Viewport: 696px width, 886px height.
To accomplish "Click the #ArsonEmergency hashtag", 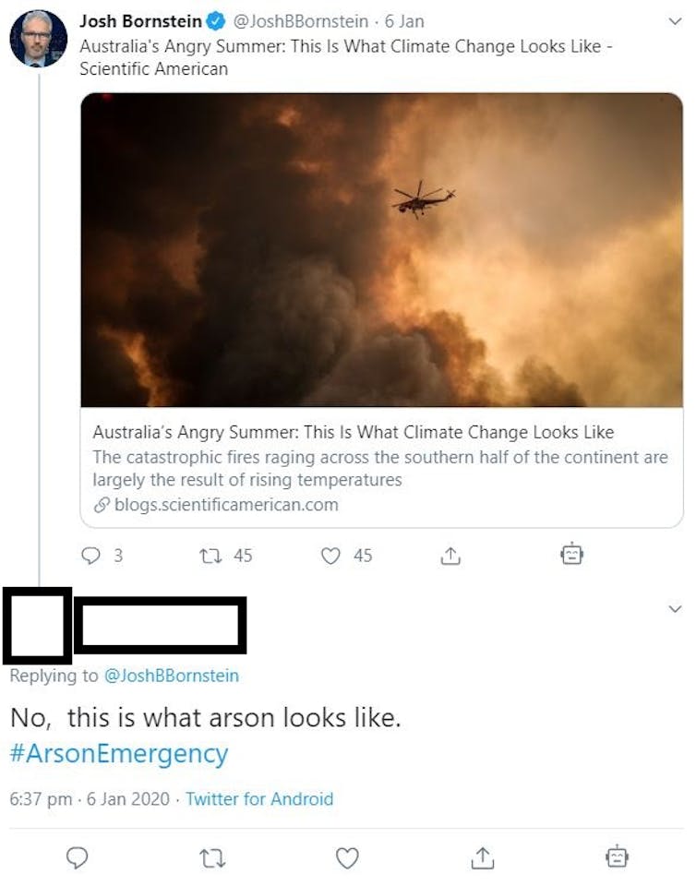I will (118, 753).
